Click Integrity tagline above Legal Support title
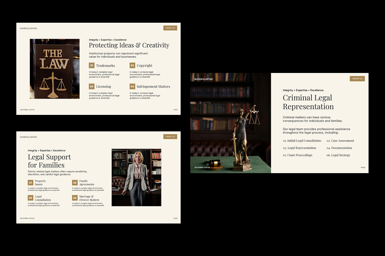385x256 pixels. click(47, 150)
